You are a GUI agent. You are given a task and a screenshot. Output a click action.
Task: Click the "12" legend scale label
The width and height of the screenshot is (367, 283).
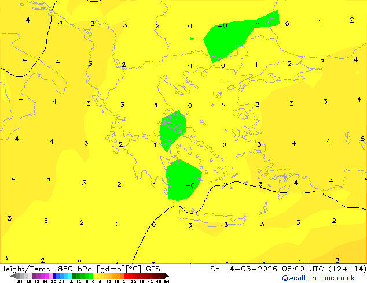point(109,281)
